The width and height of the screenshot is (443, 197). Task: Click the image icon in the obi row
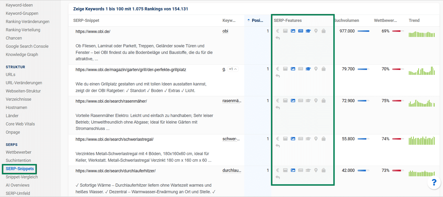click(293, 31)
